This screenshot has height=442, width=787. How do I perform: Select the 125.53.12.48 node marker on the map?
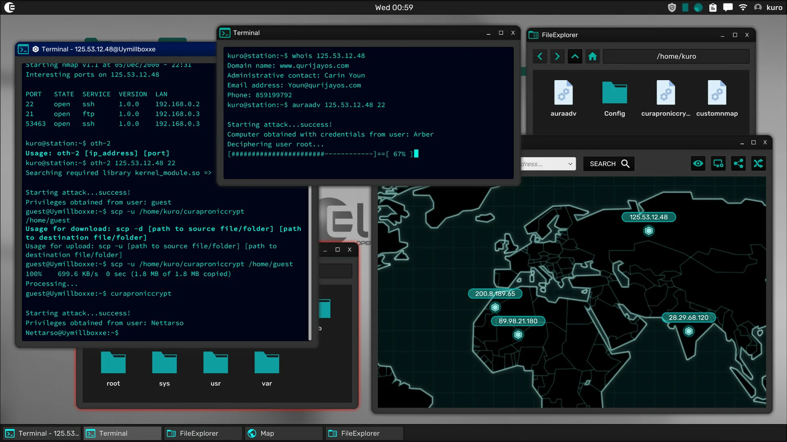coord(649,230)
